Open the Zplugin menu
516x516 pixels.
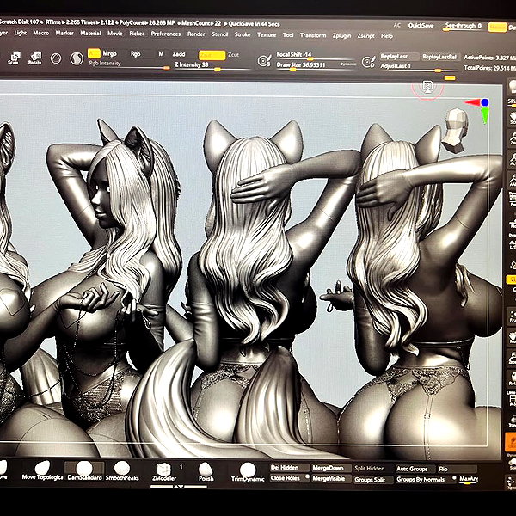(341, 35)
